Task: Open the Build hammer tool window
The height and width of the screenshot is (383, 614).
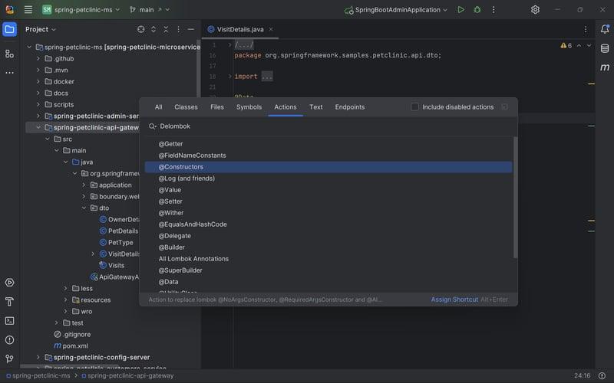Action: click(x=9, y=302)
